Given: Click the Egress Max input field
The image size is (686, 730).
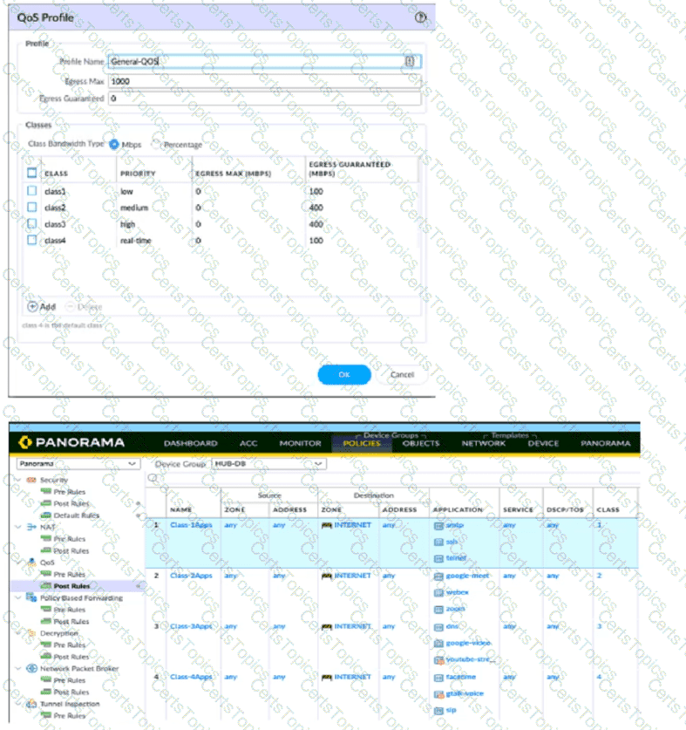Looking at the screenshot, I should coord(264,80).
